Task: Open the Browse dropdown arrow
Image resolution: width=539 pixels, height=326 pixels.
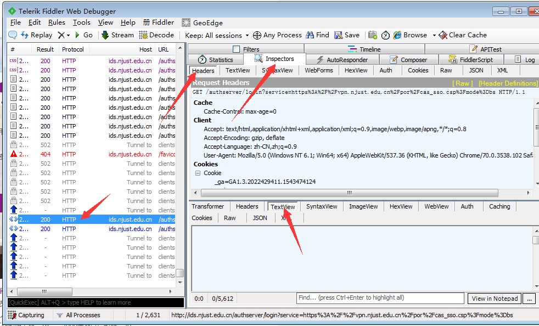Action: pyautogui.click(x=434, y=35)
